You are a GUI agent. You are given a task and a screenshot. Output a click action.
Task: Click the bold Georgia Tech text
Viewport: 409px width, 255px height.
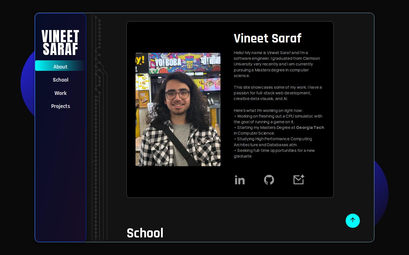point(310,127)
